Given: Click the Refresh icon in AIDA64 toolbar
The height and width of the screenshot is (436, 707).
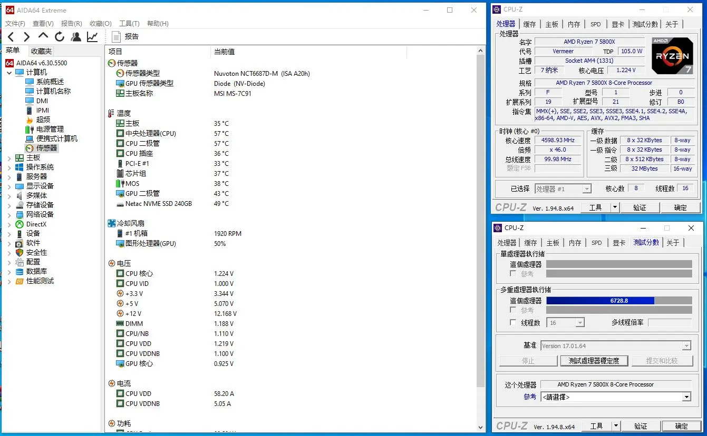Looking at the screenshot, I should 60,36.
